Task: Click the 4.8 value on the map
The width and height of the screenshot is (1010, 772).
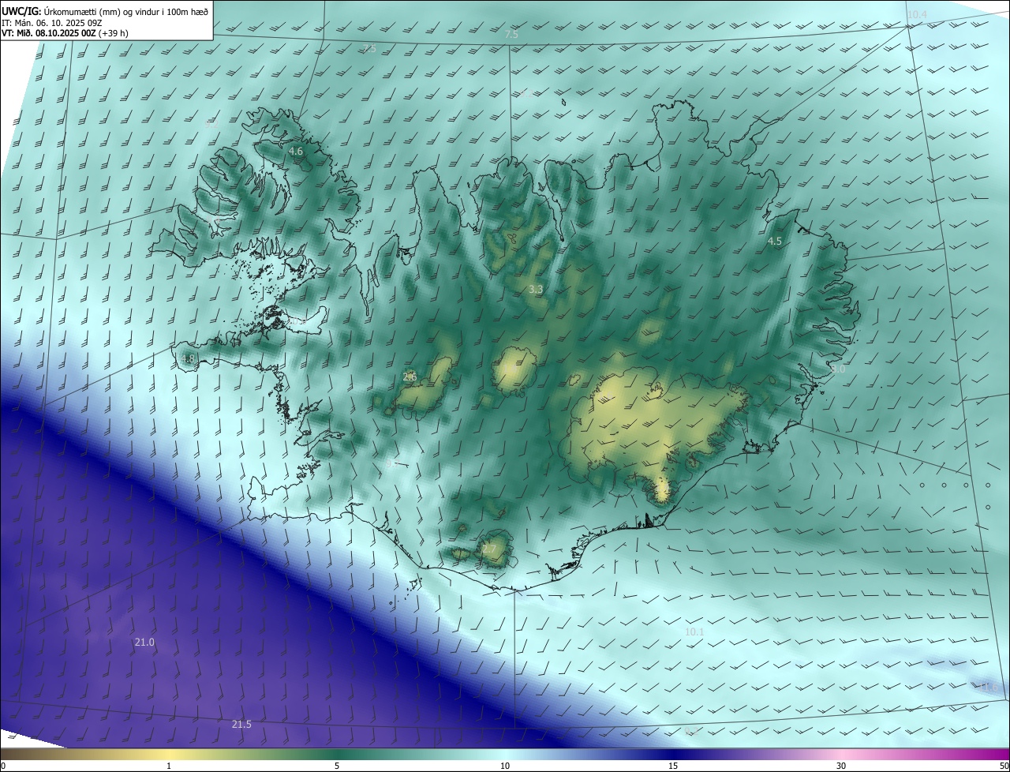Action: 188,359
